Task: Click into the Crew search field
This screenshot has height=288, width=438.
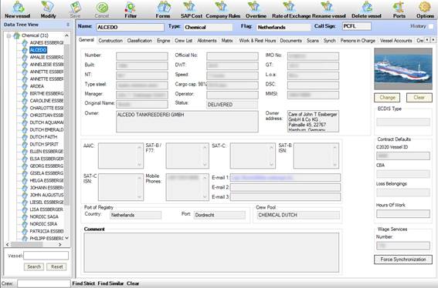Action: (44, 283)
